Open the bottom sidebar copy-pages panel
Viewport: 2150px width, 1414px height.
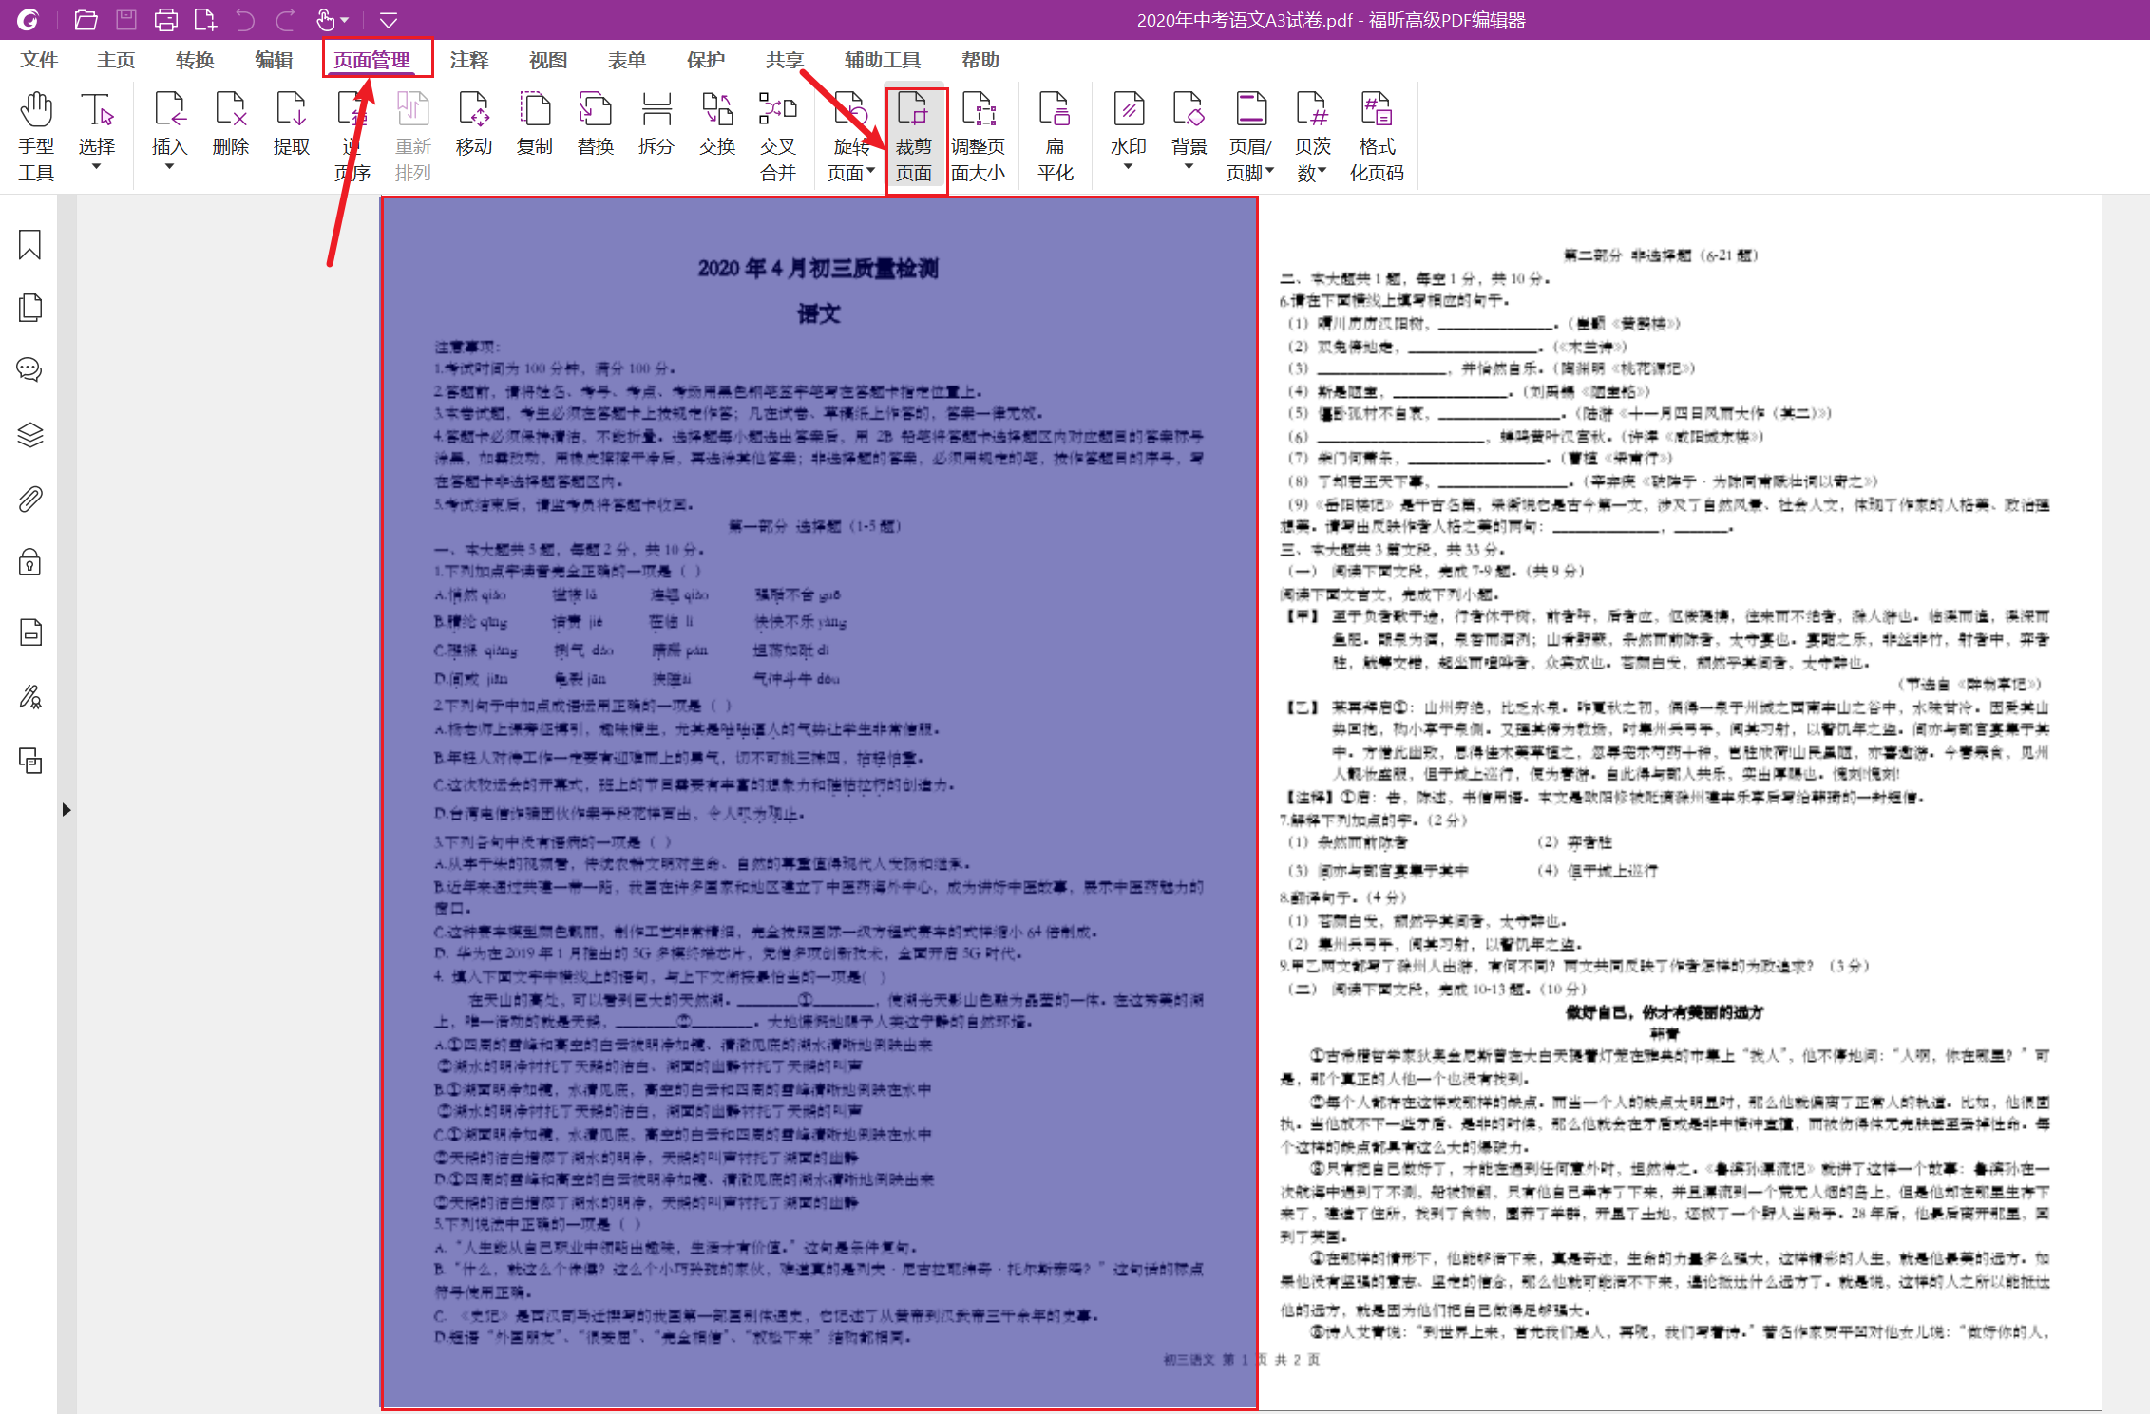pos(30,761)
